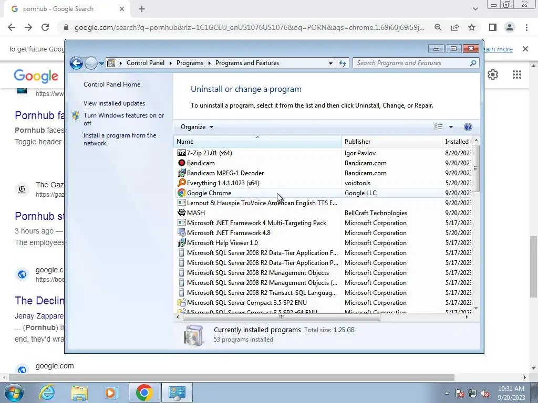Click the back arrow in Control Panel window
The width and height of the screenshot is (538, 403).
click(x=76, y=63)
